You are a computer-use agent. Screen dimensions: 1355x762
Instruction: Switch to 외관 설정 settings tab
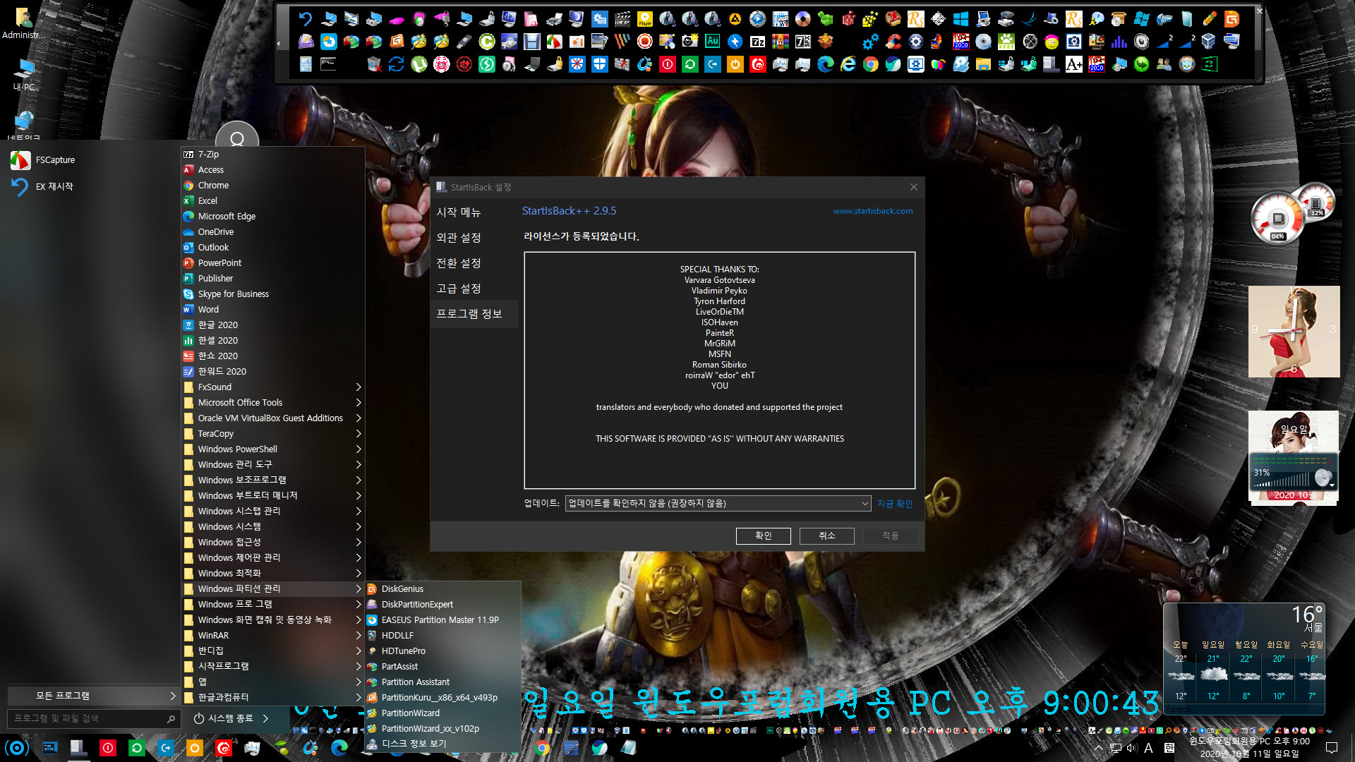[474, 238]
